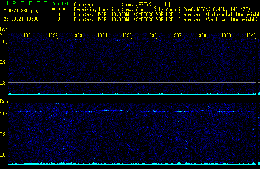Click the 1.0 frequency label on Rch axis

point(4,113)
